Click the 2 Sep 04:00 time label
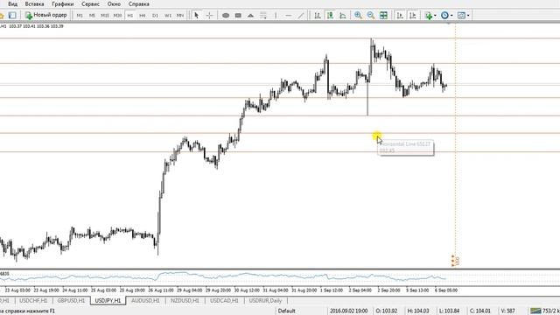This screenshot has height=315, width=560. click(360, 290)
